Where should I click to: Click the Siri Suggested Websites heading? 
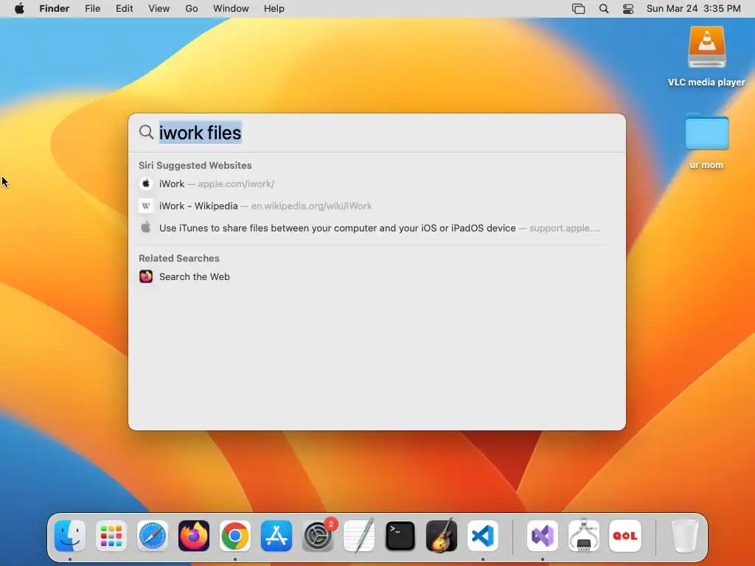[x=195, y=166]
